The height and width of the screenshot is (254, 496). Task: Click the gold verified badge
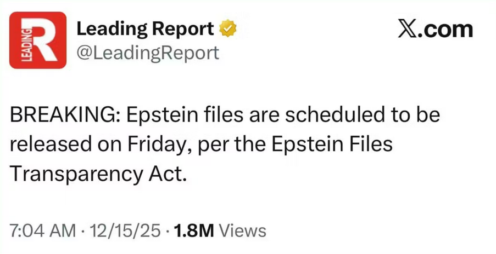[226, 28]
